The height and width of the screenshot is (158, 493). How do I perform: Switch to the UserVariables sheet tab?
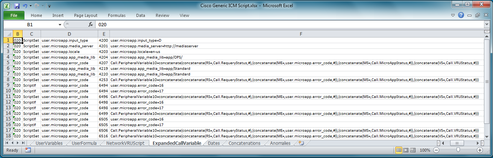[x=49, y=143]
